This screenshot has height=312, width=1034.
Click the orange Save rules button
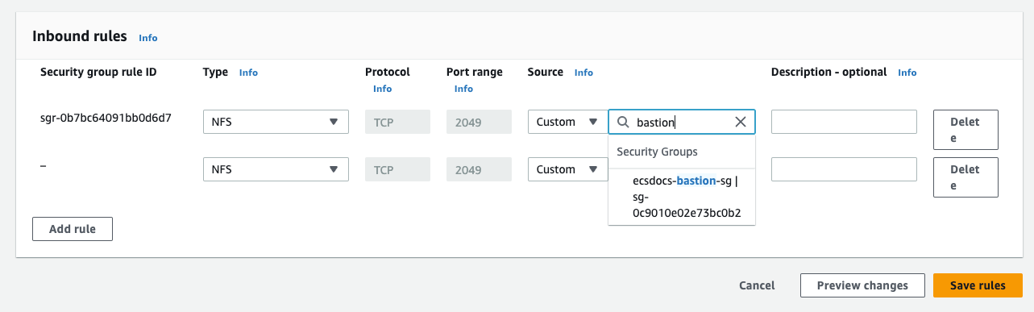click(978, 285)
